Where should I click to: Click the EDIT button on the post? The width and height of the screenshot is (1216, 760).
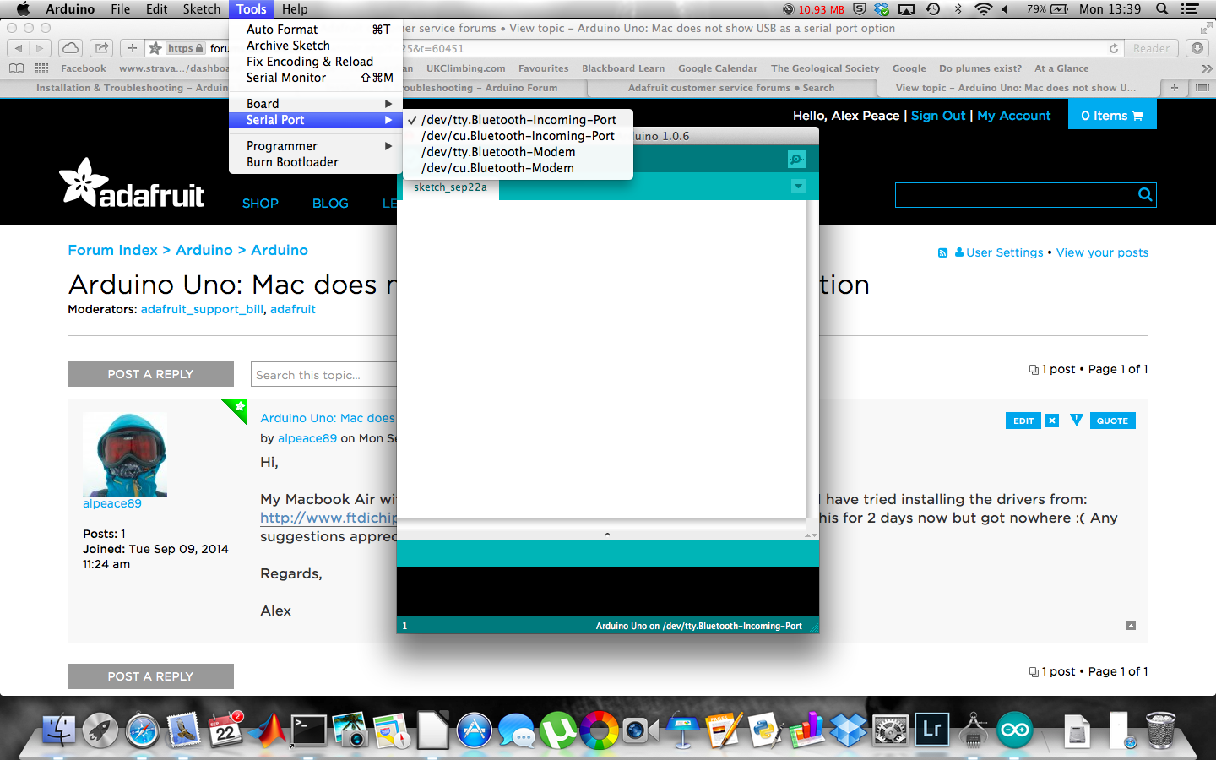pyautogui.click(x=1023, y=421)
